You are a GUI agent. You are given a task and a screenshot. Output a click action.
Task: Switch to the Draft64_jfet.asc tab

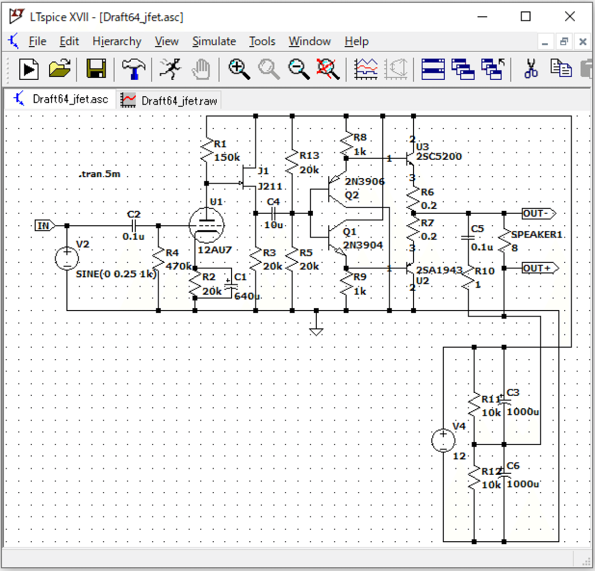pyautogui.click(x=60, y=99)
